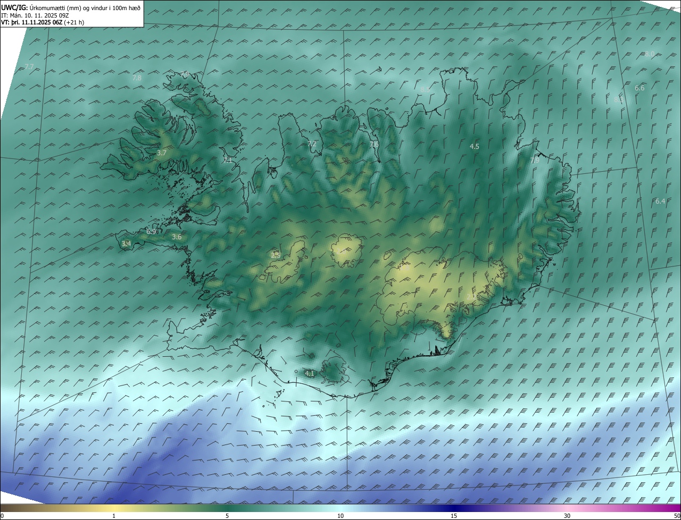
Task: Click the 7.1 value label on the map
Action: point(228,160)
